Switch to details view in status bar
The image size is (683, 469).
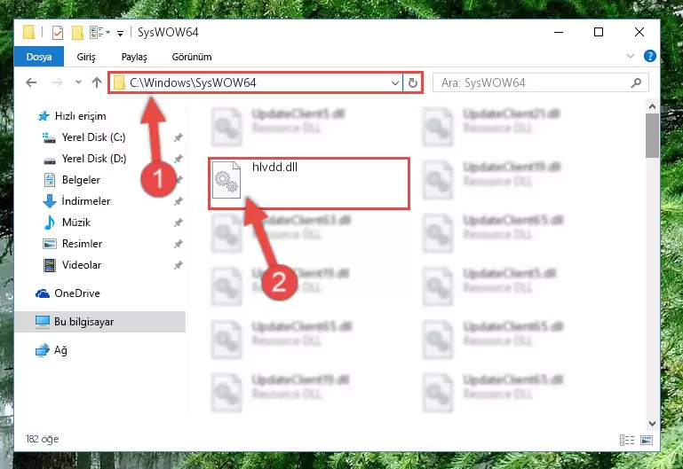coord(627,441)
